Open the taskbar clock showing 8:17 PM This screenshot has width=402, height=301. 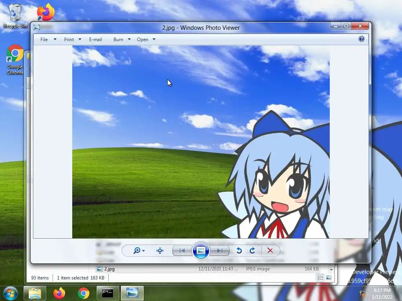(382, 293)
